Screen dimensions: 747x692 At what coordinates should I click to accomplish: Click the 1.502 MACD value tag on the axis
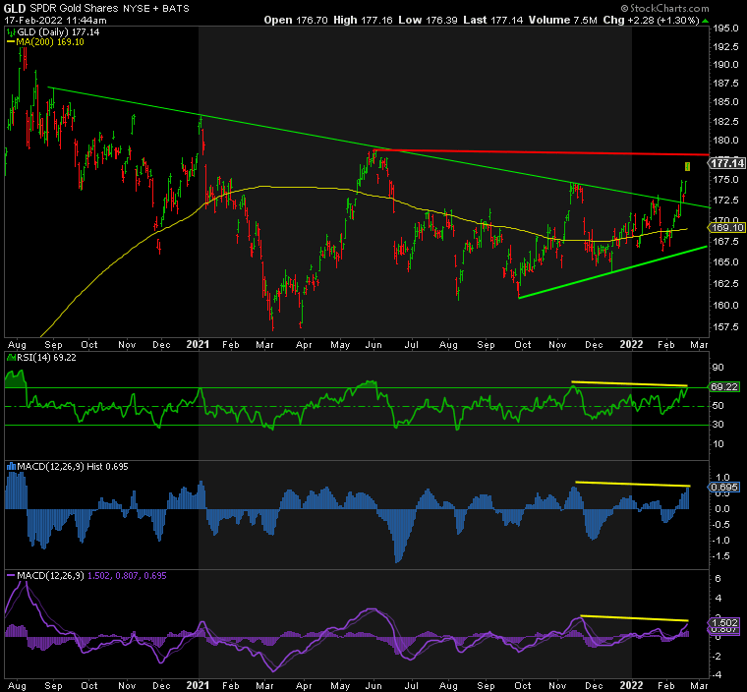click(724, 623)
